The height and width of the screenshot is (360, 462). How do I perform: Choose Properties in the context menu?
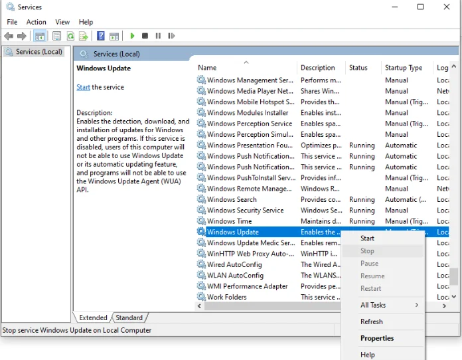pos(383,338)
